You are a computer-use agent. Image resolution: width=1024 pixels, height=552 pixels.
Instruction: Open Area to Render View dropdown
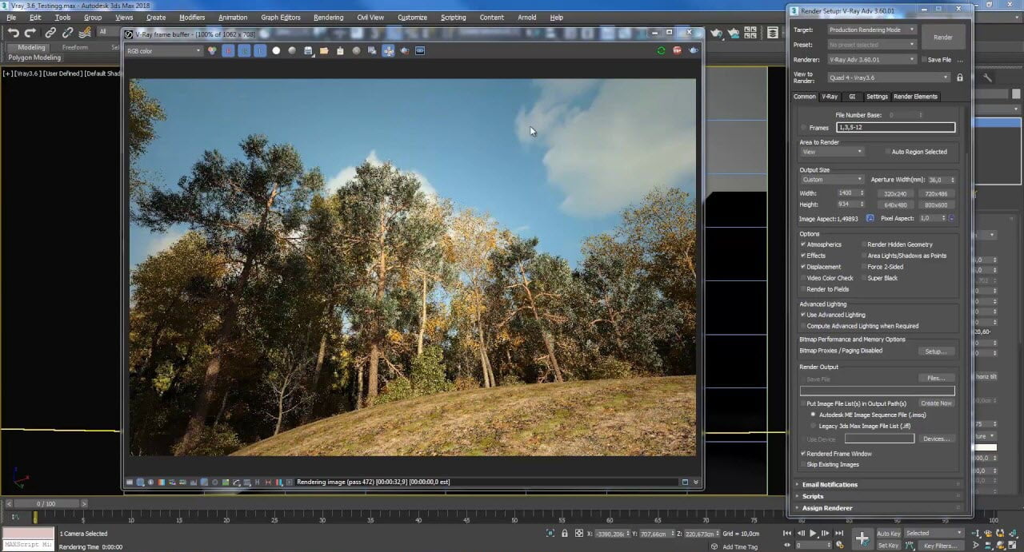click(x=832, y=152)
